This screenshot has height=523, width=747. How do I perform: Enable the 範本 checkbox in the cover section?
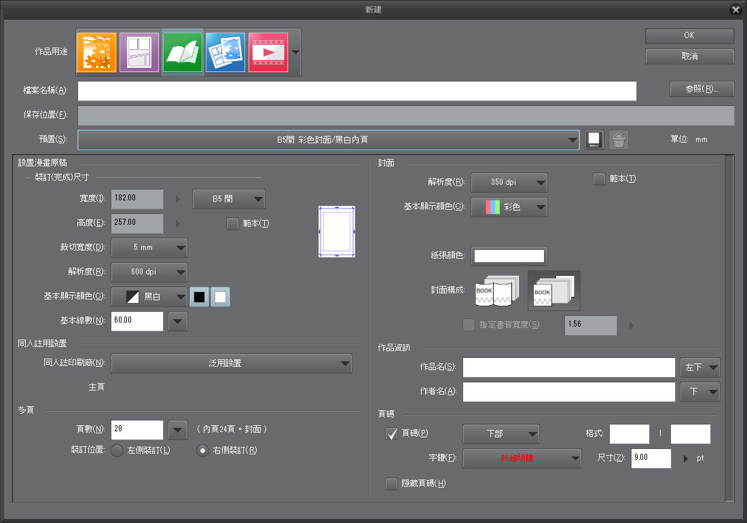[x=599, y=179]
